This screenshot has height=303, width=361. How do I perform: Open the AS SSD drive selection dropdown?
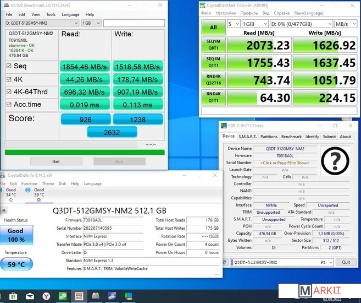(x=42, y=23)
